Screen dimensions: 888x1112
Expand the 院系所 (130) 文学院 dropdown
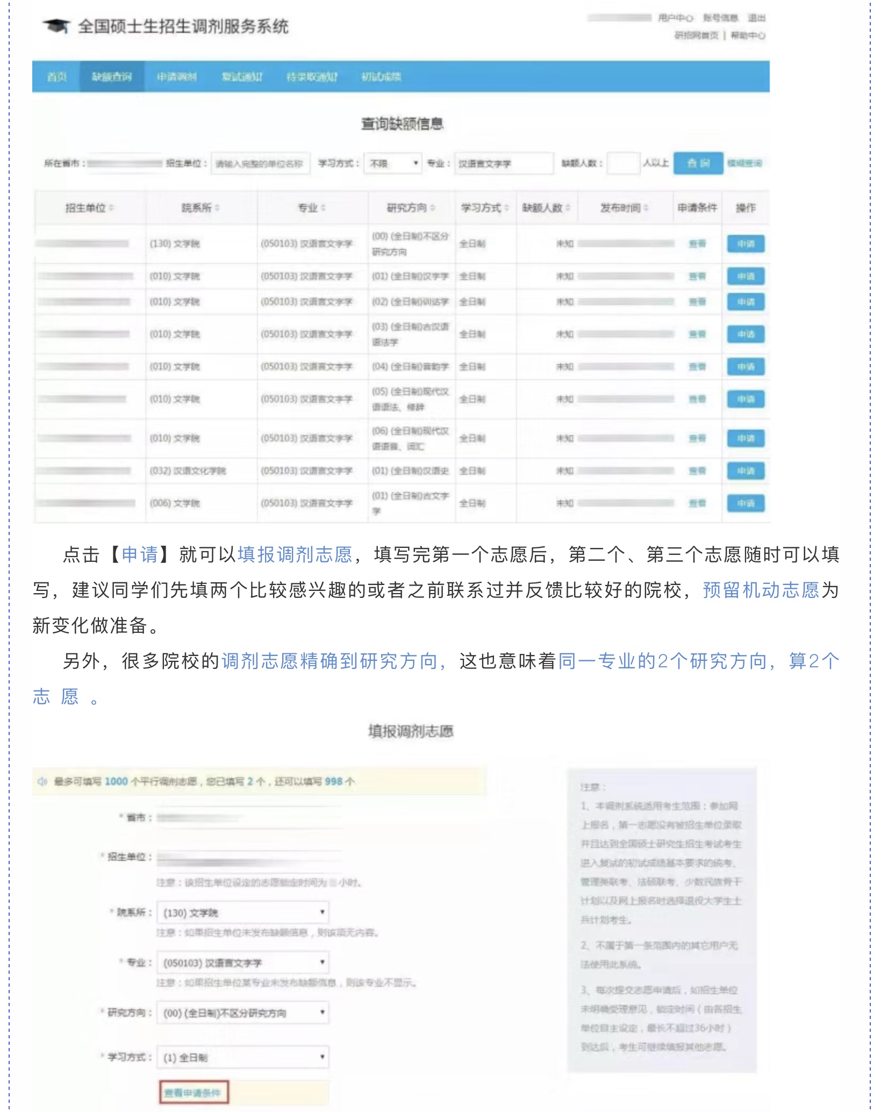point(243,913)
